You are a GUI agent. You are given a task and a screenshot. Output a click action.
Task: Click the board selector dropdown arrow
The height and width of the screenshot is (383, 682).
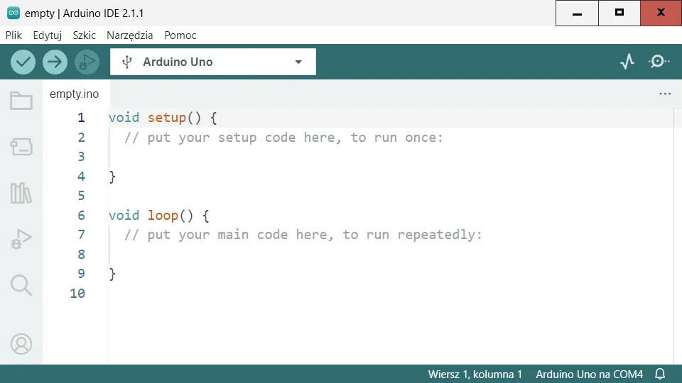pos(298,62)
